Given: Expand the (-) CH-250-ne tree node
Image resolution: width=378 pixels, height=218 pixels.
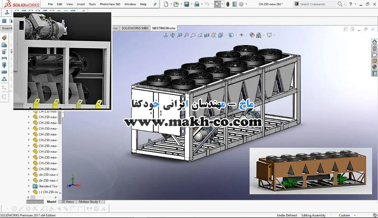Looking at the screenshot, I should click(29, 192).
